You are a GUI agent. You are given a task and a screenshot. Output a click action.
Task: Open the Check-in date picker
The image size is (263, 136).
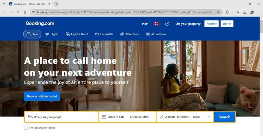tap(116, 117)
